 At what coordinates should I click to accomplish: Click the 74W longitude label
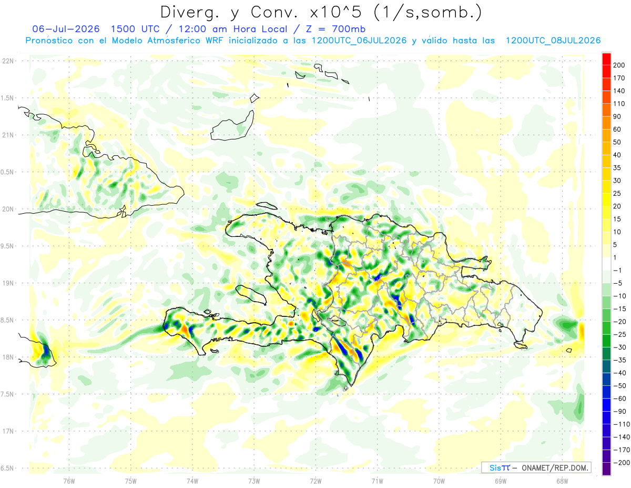192,480
